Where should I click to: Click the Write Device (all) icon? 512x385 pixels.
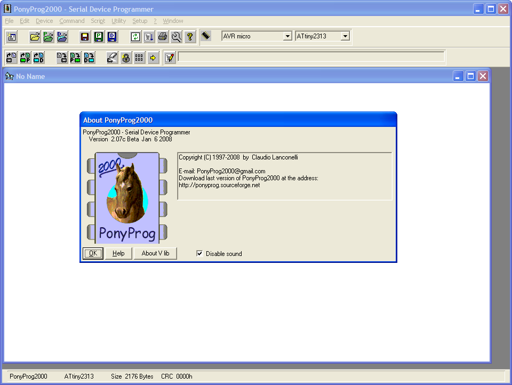tap(62, 58)
